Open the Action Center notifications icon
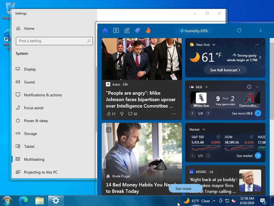The height and width of the screenshot is (206, 274). [263, 201]
